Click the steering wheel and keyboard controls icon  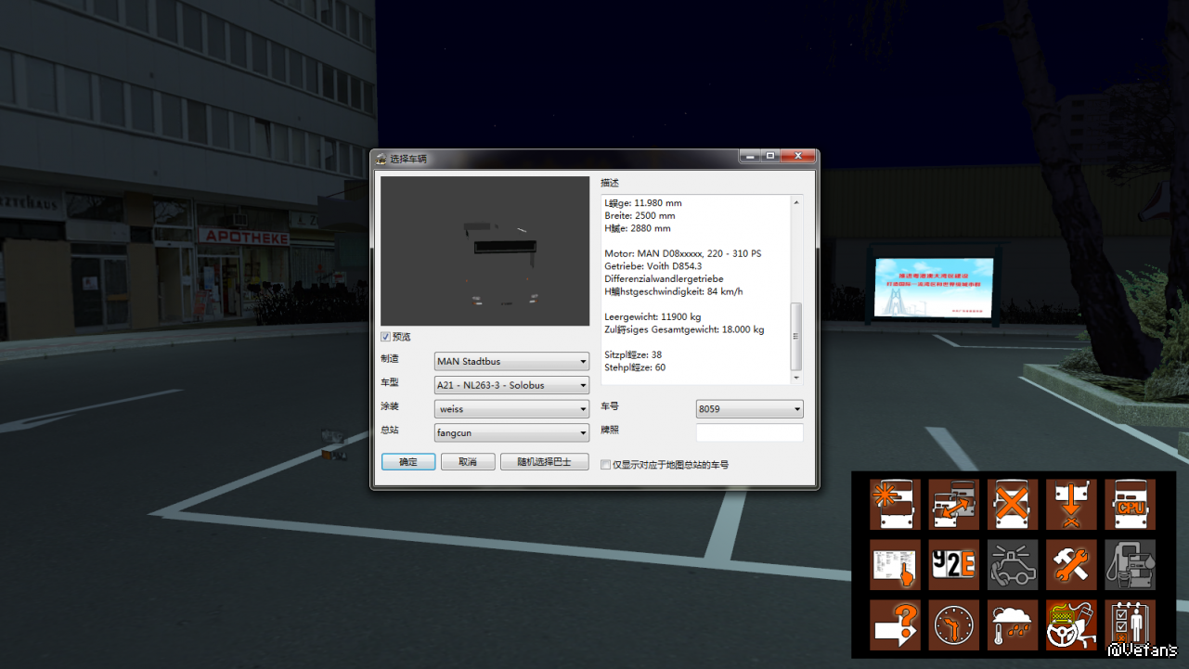[x=1071, y=624]
